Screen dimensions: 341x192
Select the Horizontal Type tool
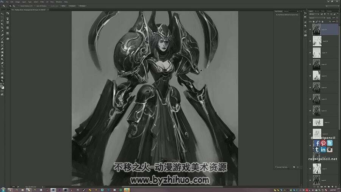pyautogui.click(x=2, y=67)
